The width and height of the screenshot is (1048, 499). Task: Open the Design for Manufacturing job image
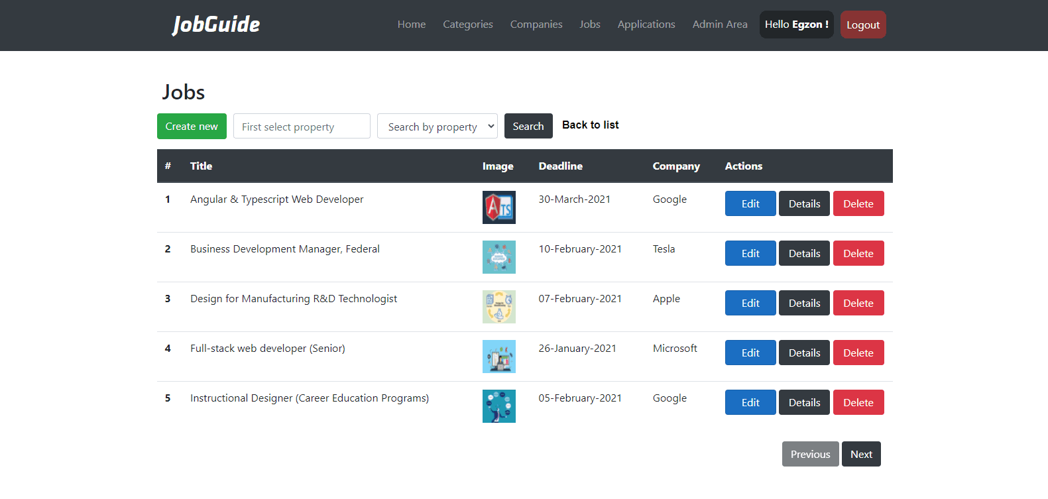[498, 307]
